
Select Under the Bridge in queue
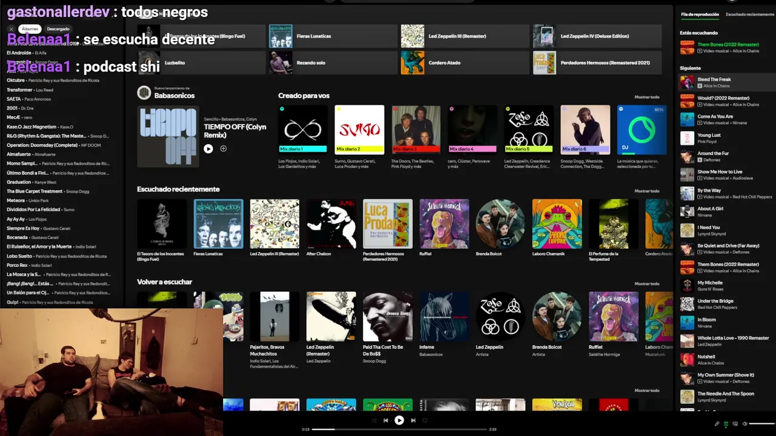[x=726, y=304]
